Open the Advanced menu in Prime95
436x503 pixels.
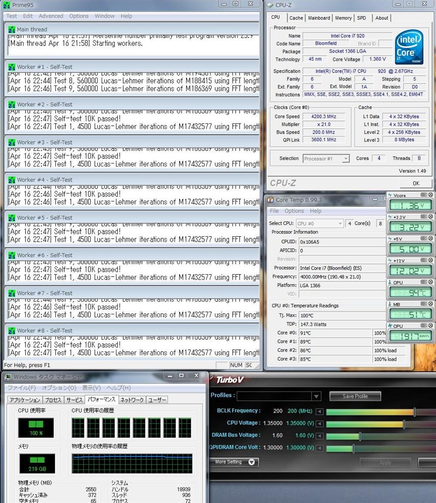[51, 16]
